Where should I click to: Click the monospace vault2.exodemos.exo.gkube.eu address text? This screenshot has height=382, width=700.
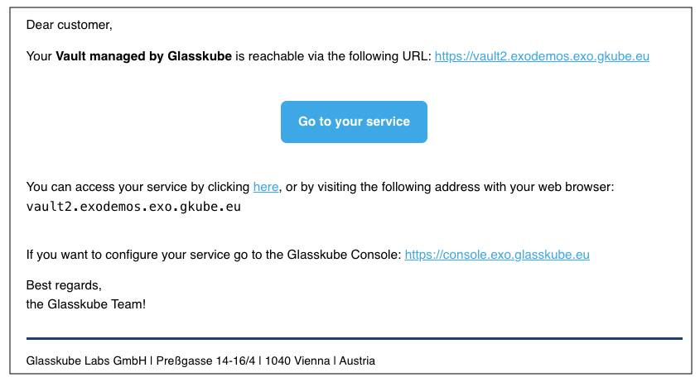coord(133,207)
